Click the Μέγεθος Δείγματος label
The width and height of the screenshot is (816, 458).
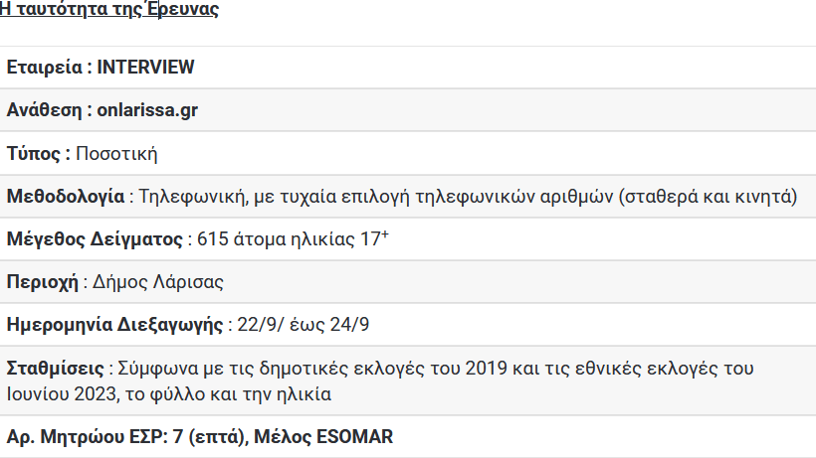(x=95, y=239)
